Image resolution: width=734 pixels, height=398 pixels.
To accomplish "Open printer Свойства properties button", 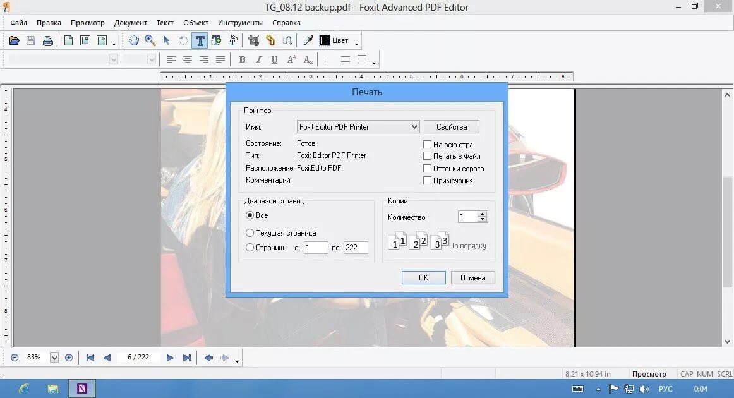I will [452, 127].
